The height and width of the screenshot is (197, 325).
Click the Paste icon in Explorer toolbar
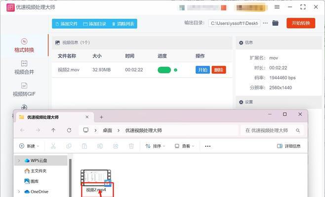coord(84,146)
